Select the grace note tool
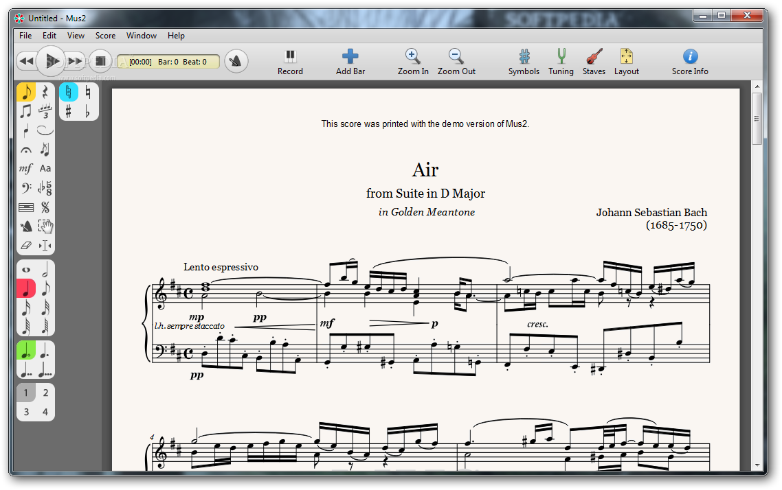782x490 pixels. point(45,150)
